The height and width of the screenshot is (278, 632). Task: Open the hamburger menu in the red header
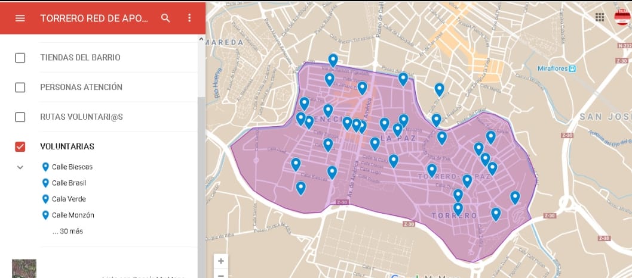(x=20, y=18)
